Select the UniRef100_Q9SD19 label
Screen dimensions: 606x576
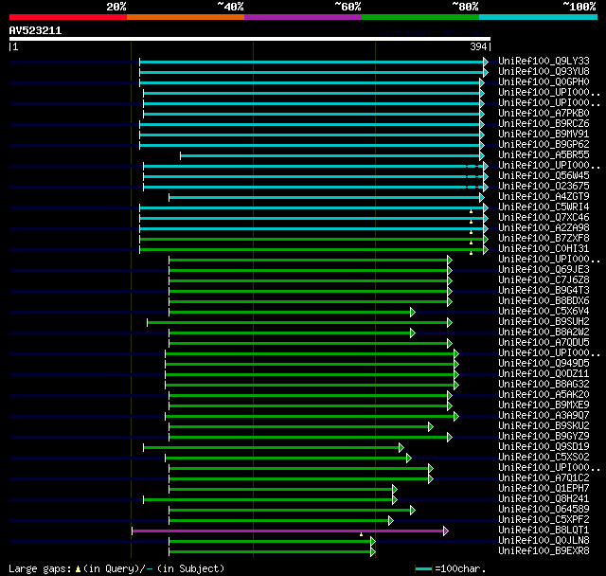[544, 447]
